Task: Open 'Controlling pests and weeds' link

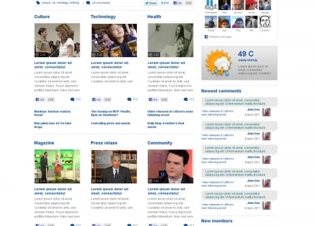Action: coord(111,123)
